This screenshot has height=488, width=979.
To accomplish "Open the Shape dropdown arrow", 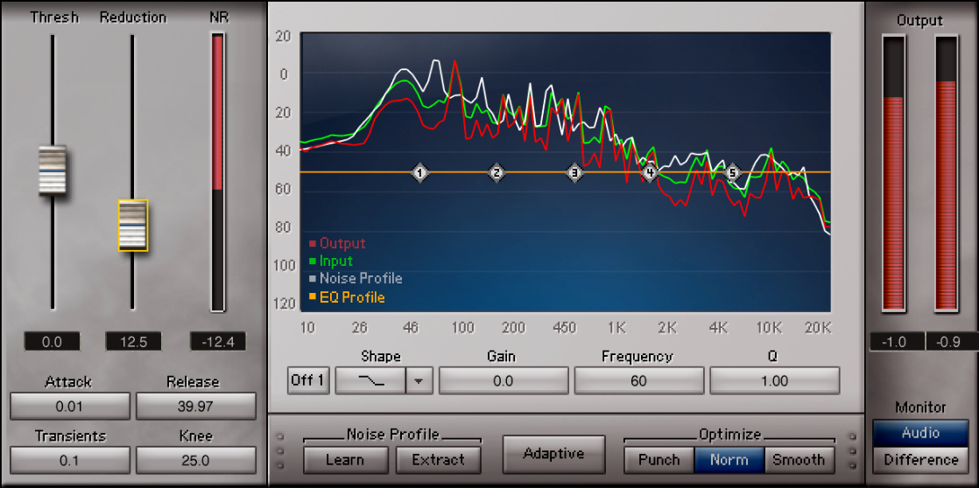I will [x=419, y=380].
